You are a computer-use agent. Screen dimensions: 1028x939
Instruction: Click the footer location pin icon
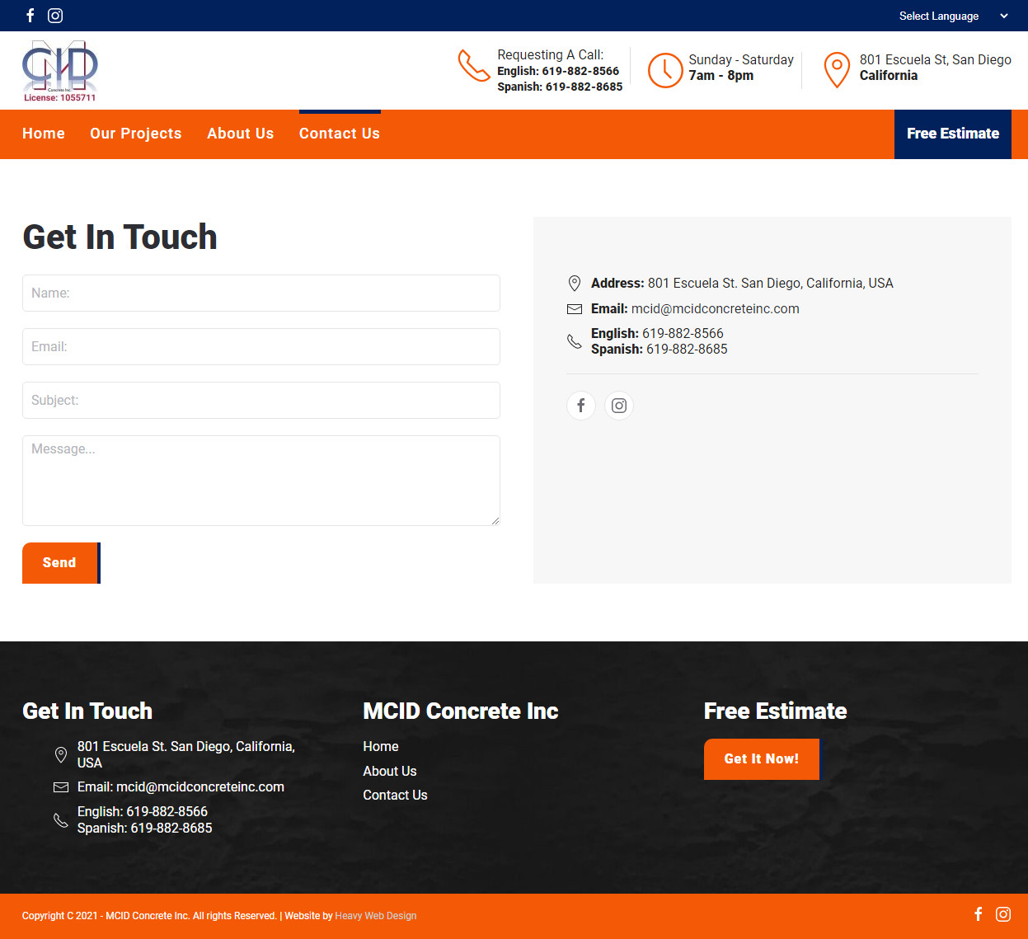61,754
